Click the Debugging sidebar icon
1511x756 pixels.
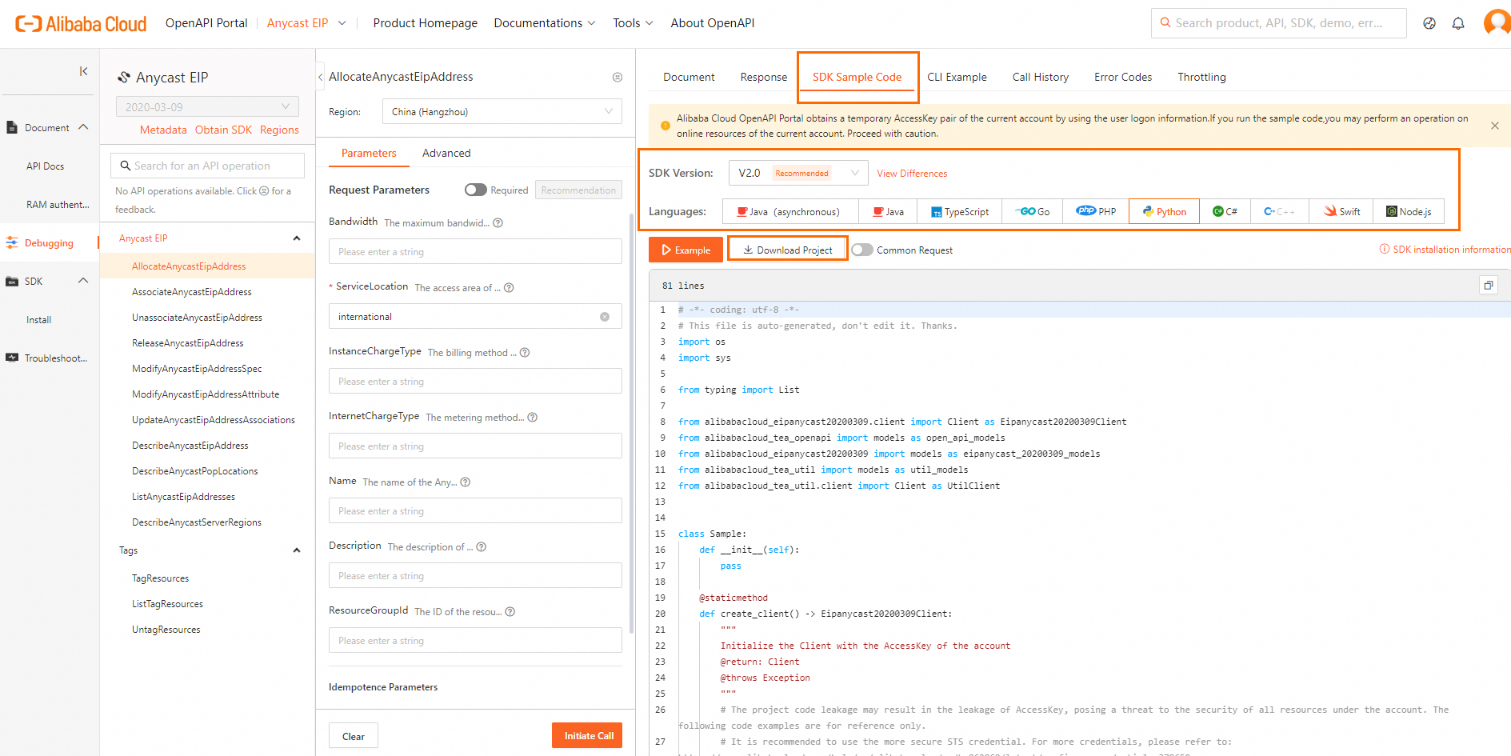[12, 242]
